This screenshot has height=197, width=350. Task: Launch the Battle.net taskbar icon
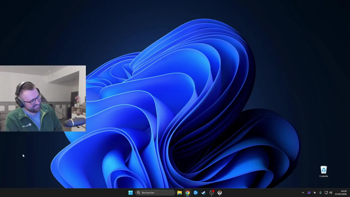(196, 193)
